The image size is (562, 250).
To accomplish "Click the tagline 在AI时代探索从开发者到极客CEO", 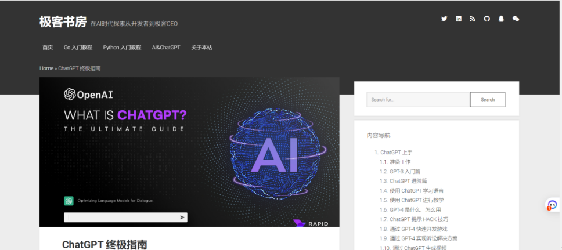I will coord(134,24).
